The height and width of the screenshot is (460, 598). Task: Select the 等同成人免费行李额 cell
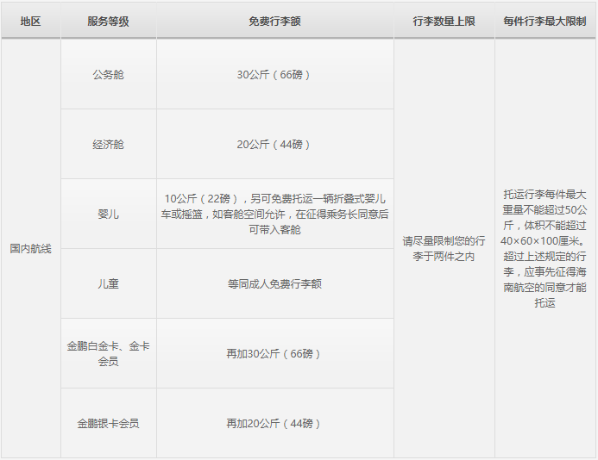pos(274,283)
